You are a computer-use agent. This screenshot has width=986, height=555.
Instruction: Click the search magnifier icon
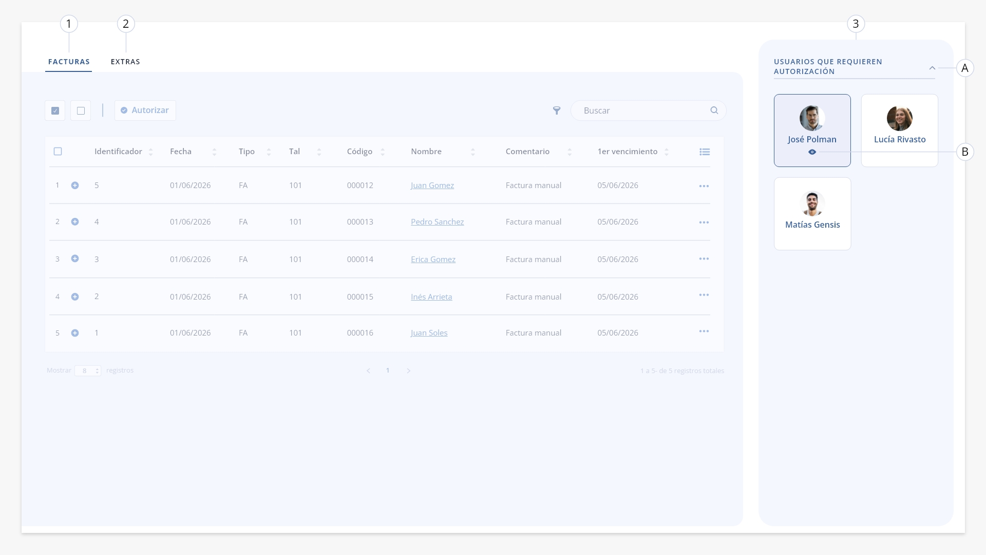tap(714, 110)
